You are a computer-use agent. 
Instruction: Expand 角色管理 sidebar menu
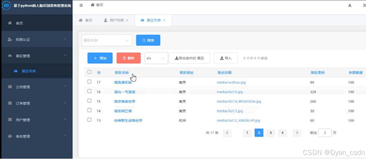pyautogui.click(x=65, y=136)
